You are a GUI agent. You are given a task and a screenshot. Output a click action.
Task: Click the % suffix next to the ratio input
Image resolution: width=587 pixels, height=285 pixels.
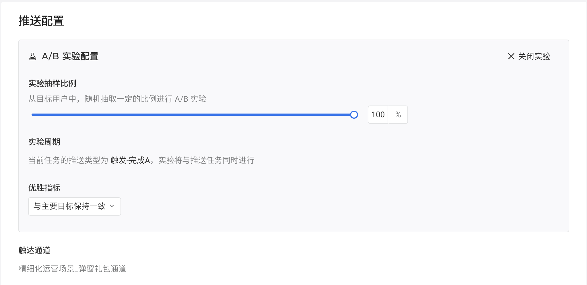398,115
